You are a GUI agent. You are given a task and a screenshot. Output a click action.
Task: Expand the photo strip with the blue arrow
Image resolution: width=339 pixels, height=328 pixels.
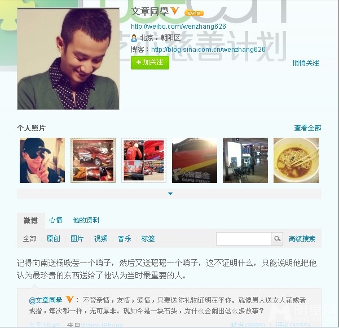pos(170,194)
